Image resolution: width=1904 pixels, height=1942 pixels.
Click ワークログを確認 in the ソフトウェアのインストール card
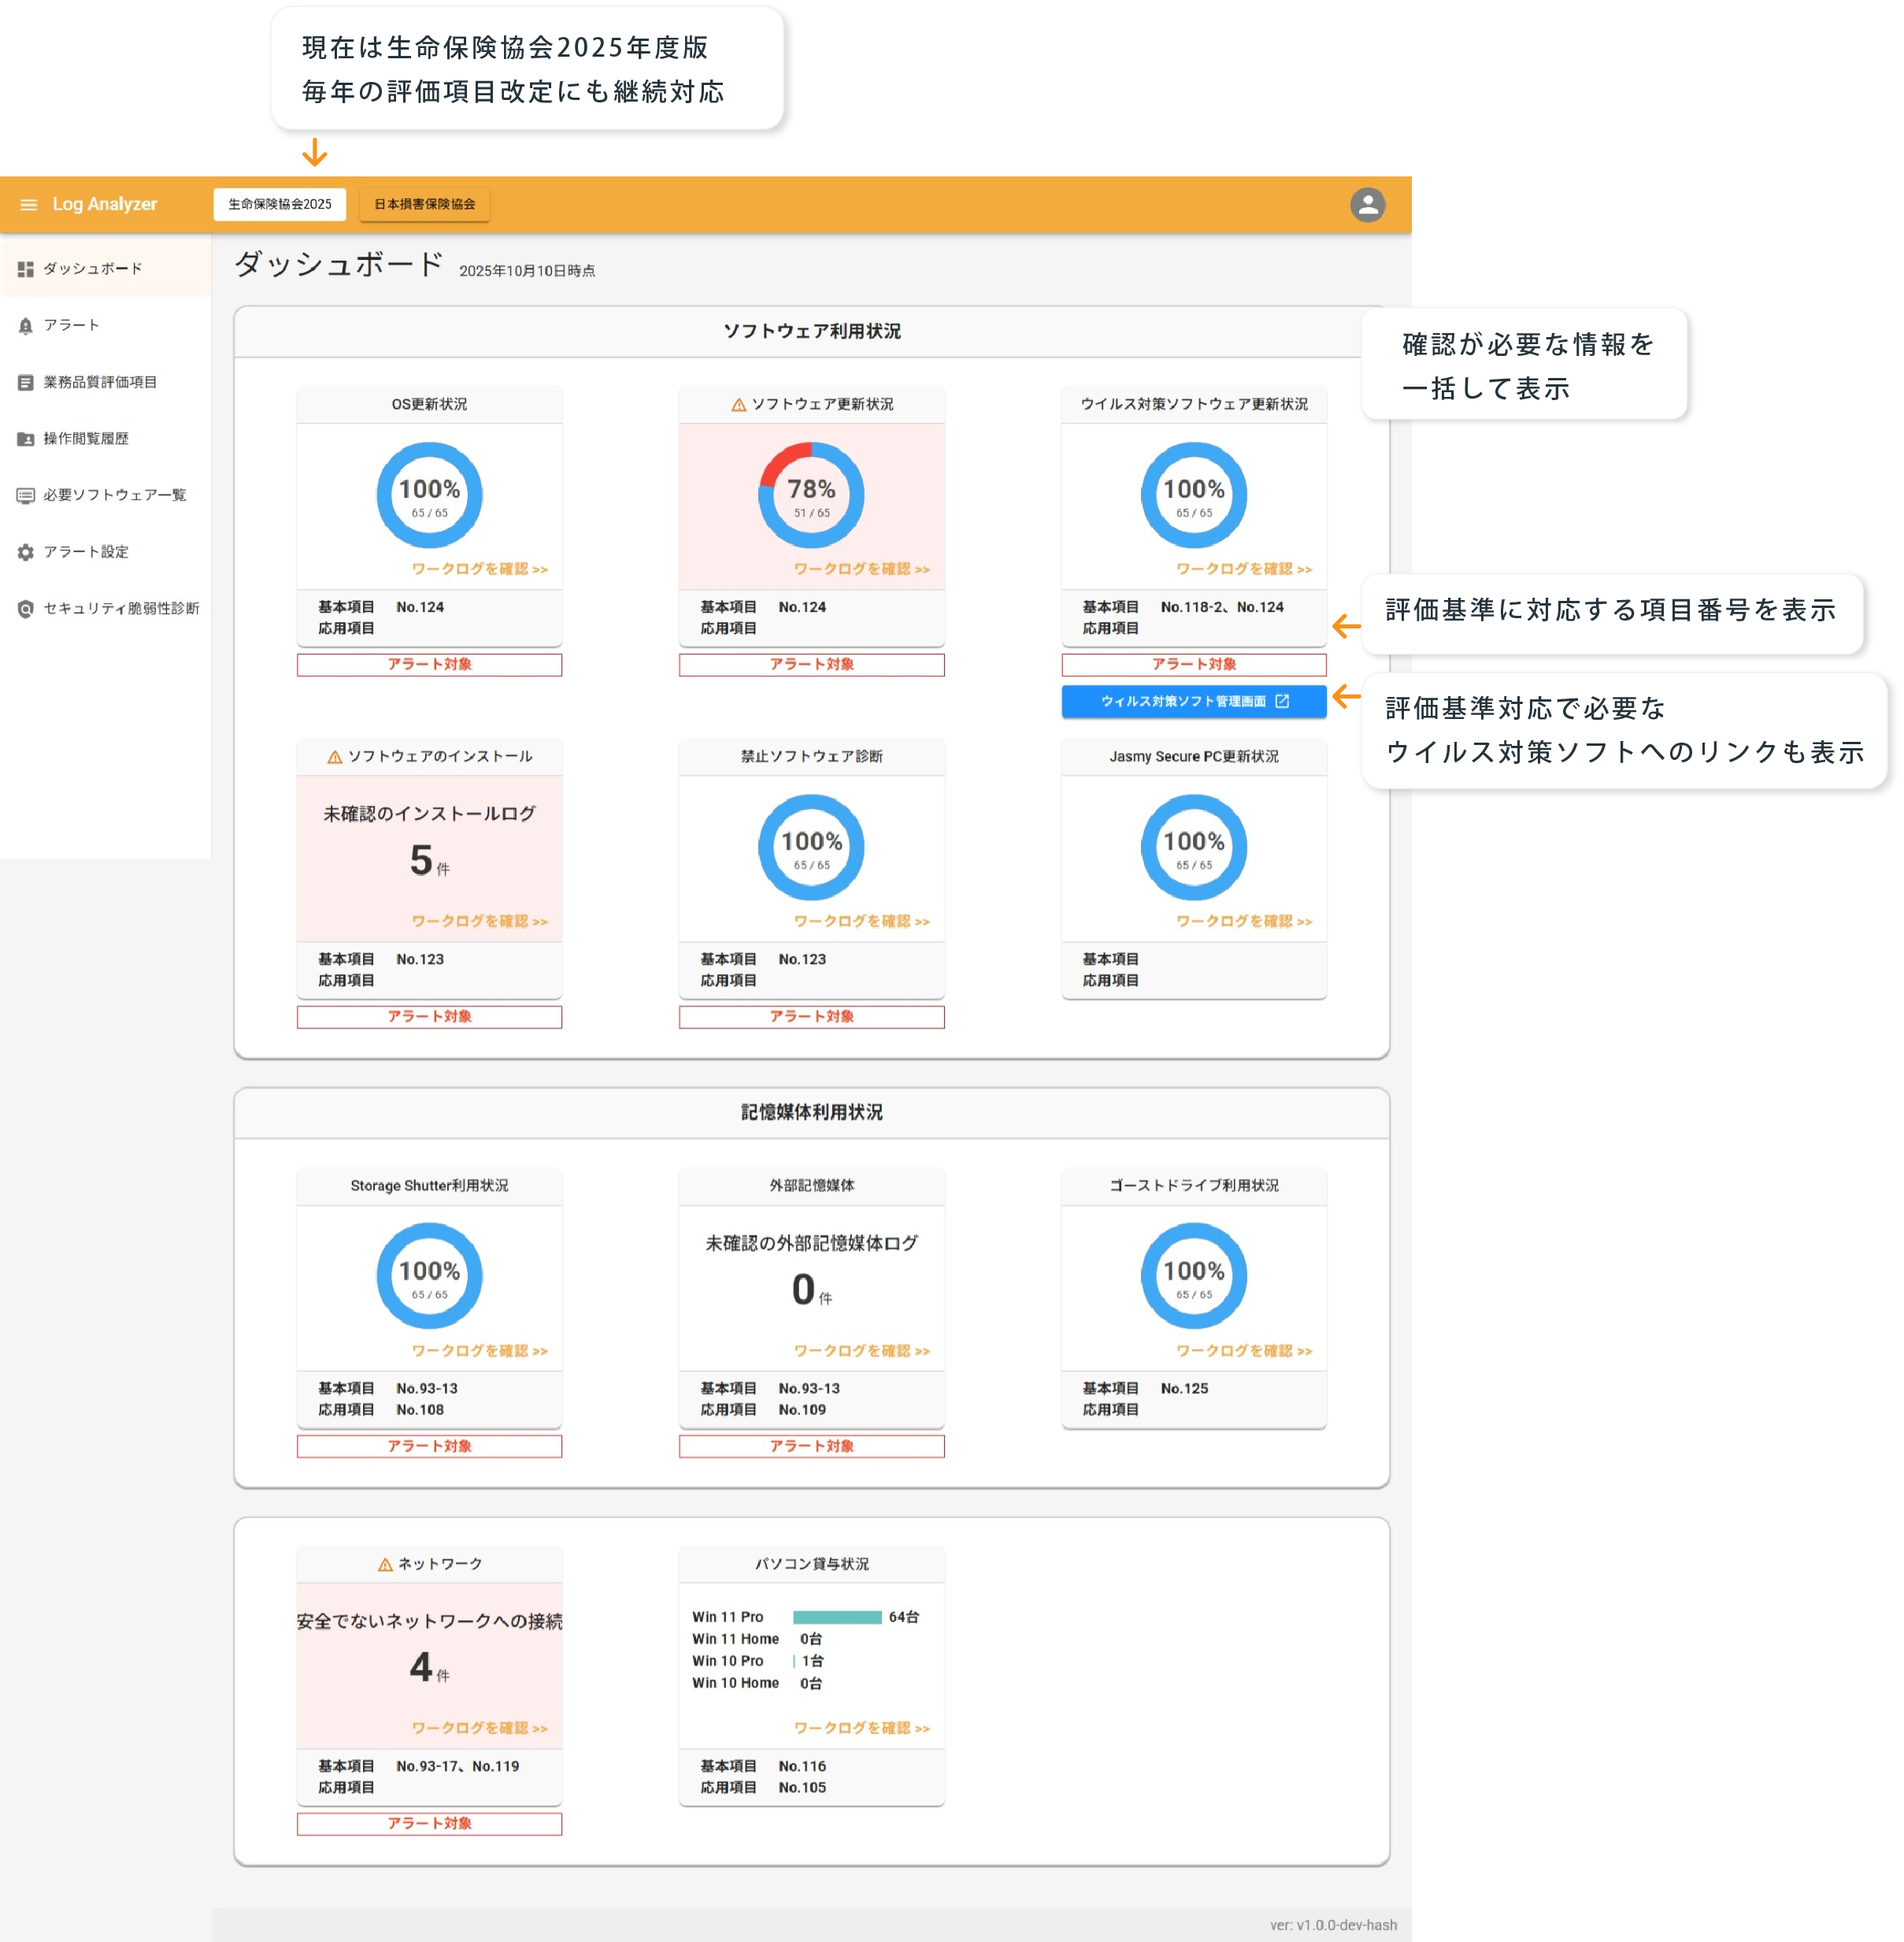(479, 921)
